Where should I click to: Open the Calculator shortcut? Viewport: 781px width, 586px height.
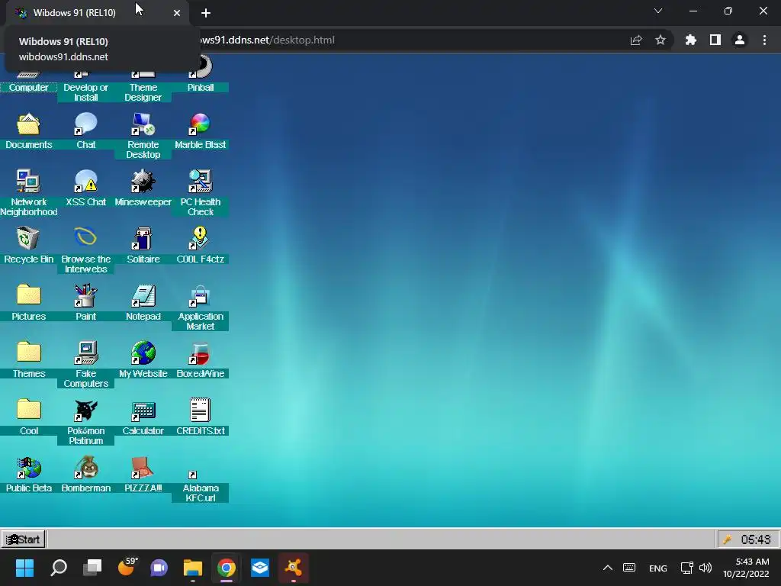[143, 411]
